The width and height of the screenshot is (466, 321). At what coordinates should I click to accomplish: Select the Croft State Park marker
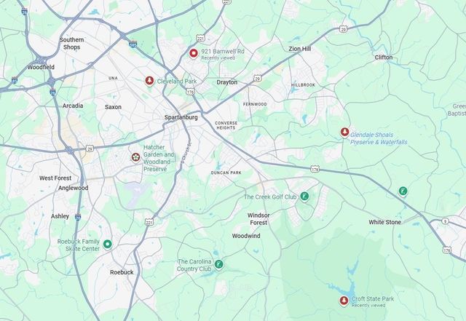[x=344, y=301]
